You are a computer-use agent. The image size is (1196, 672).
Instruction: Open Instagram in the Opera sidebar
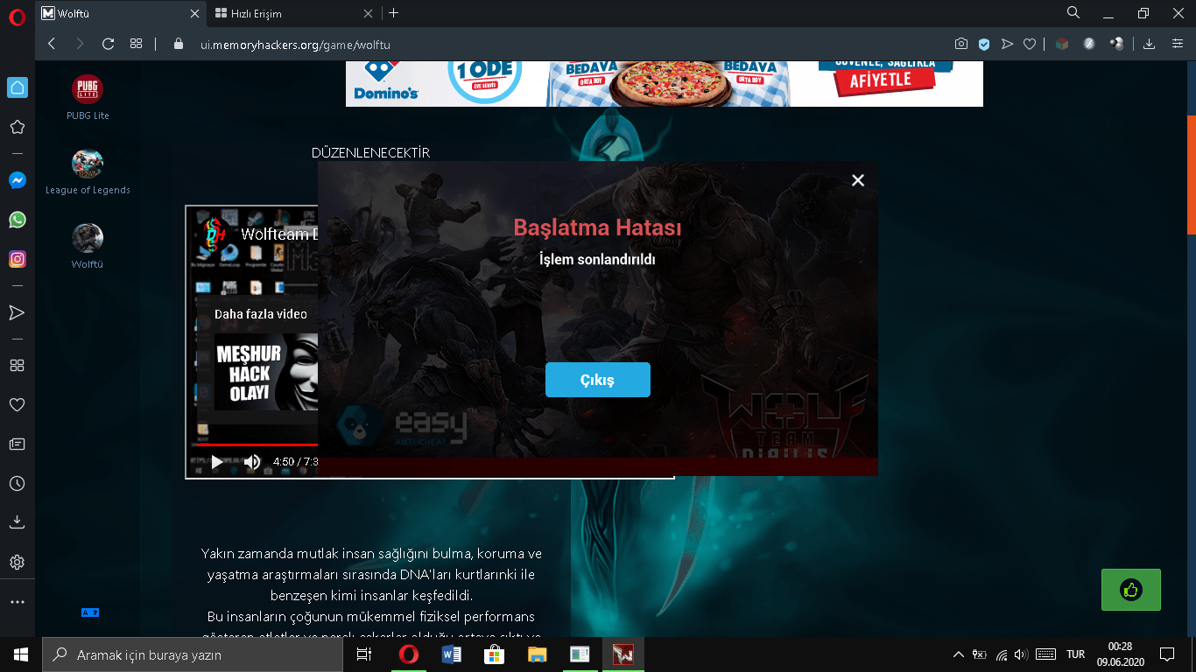click(17, 259)
